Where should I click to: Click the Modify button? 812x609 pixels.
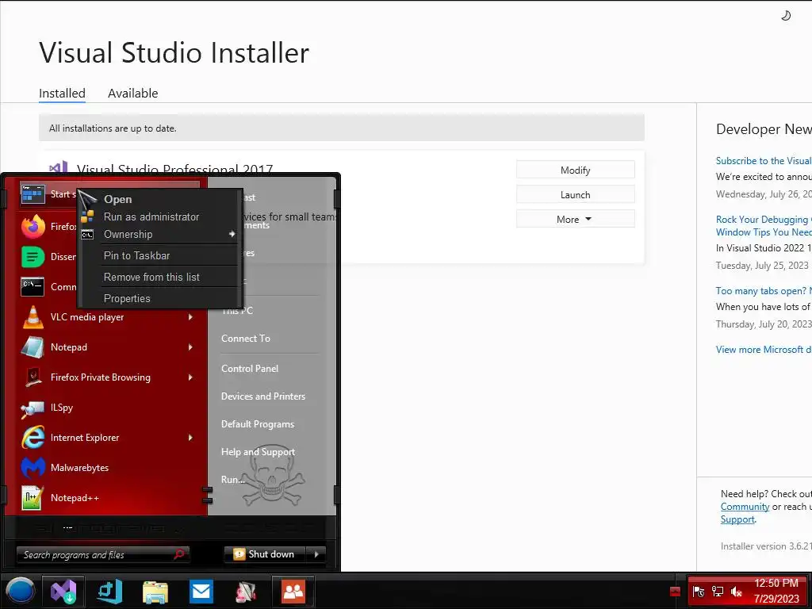coord(575,170)
